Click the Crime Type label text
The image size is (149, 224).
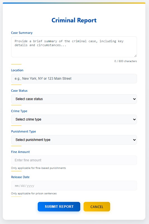(19, 111)
